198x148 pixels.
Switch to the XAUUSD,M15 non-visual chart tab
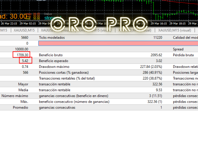(x=24, y=30)
